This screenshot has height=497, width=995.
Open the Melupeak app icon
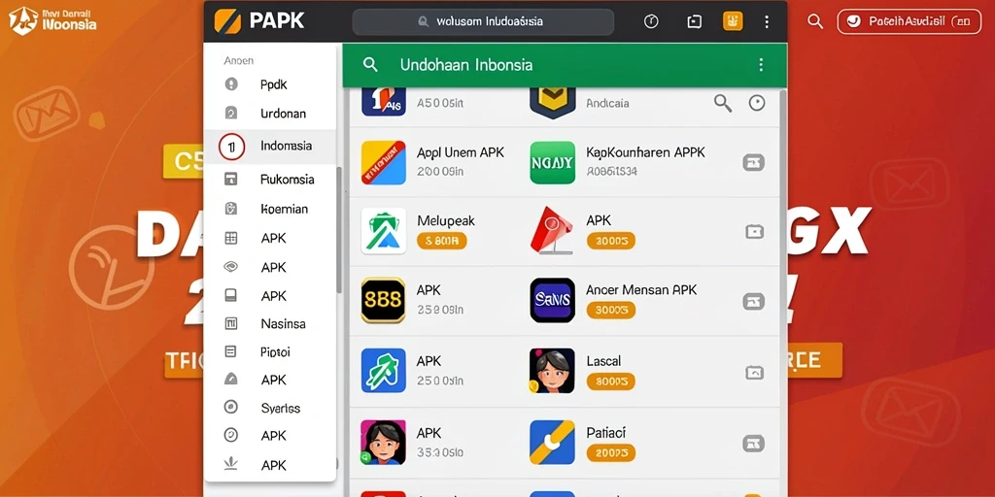pos(383,231)
